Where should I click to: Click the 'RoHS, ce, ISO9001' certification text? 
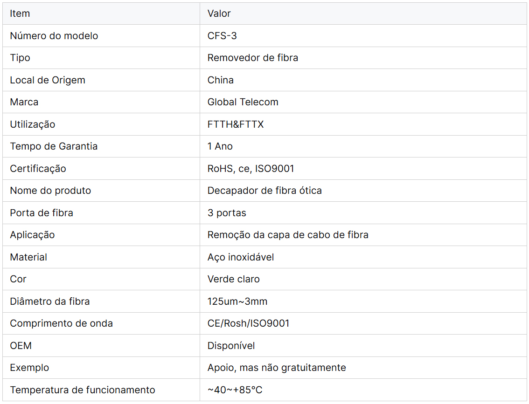point(251,169)
